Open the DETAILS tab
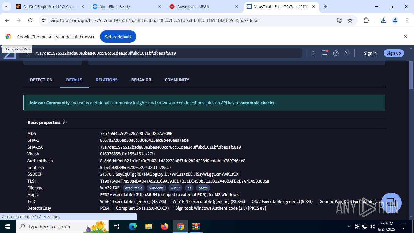Viewport: 414px width, 233px height. 74,80
